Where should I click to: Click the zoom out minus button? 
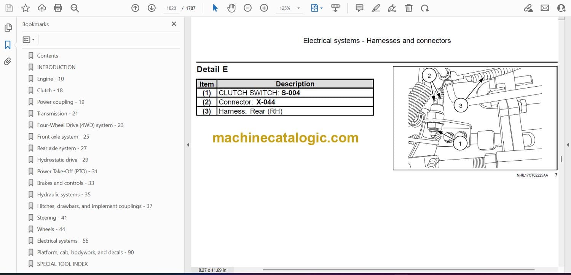(x=248, y=8)
